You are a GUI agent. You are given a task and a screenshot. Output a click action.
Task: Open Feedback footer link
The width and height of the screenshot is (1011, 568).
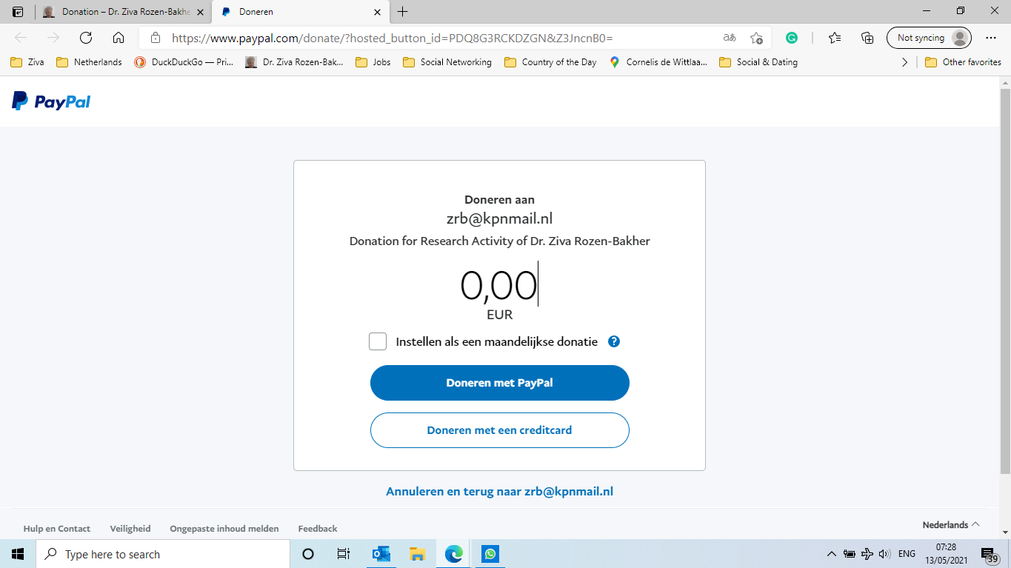[x=318, y=529]
